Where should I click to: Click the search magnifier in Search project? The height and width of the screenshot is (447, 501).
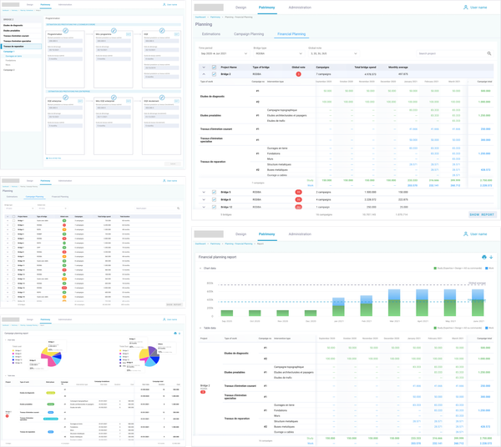pos(491,53)
